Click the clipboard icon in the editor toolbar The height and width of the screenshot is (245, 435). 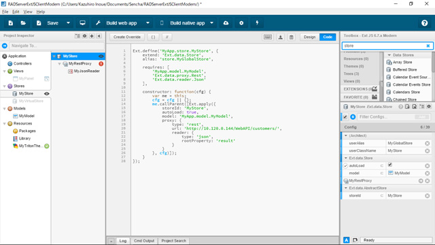292,37
